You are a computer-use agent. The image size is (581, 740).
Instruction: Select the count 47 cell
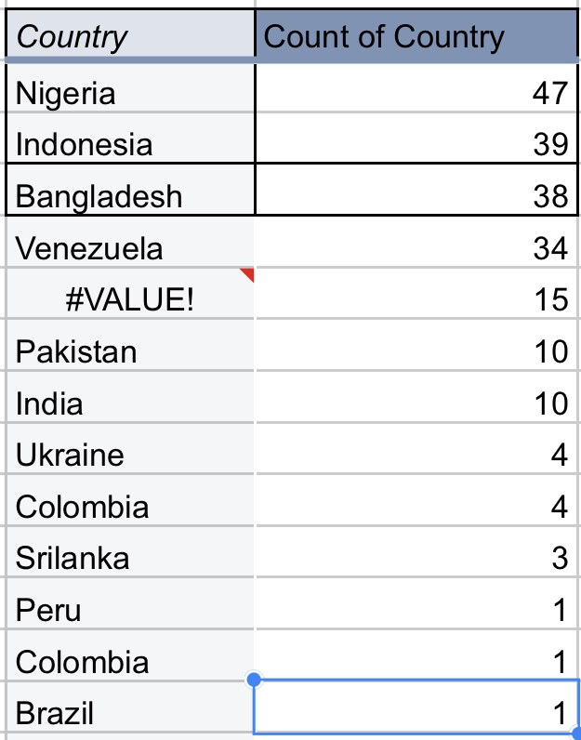(416, 87)
